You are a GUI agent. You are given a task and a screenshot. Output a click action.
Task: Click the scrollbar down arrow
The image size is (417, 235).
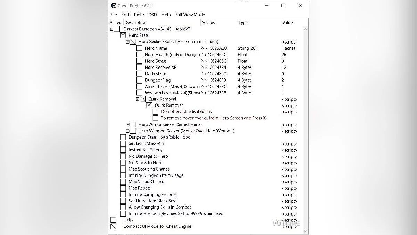pyautogui.click(x=305, y=231)
